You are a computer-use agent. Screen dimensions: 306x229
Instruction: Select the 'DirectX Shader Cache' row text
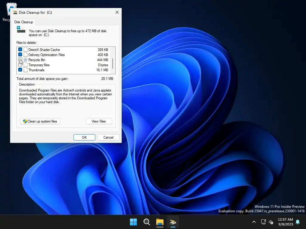point(44,50)
